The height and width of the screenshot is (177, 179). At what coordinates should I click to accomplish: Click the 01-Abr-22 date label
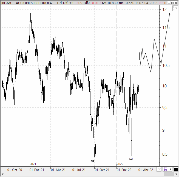tap(146, 170)
